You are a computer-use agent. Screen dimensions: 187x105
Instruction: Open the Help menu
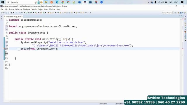(58, 9)
